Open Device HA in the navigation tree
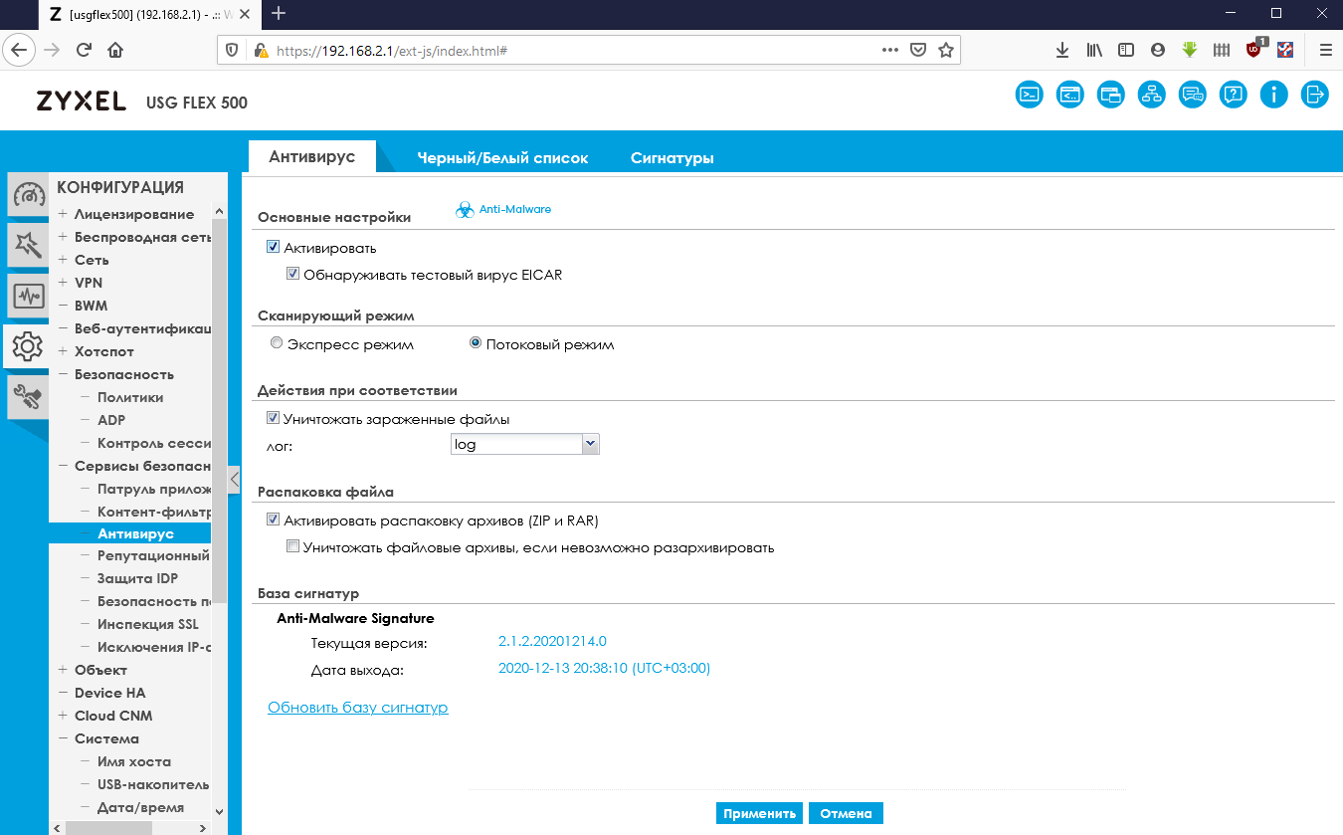Image resolution: width=1343 pixels, height=835 pixels. coord(110,693)
